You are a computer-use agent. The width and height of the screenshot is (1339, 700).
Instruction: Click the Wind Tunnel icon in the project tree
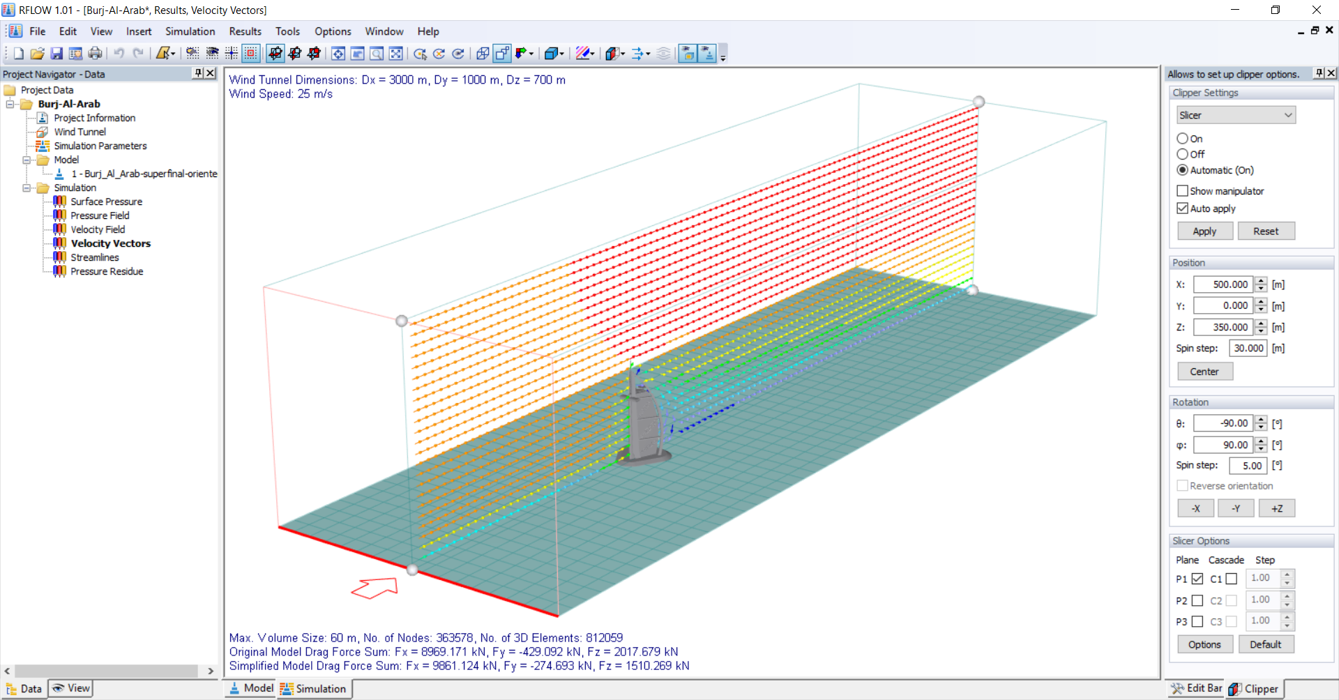(43, 132)
